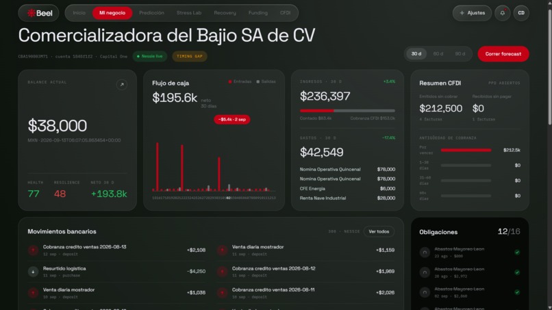The width and height of the screenshot is (552, 310).
Task: Go to the Funding tab
Action: 258,13
